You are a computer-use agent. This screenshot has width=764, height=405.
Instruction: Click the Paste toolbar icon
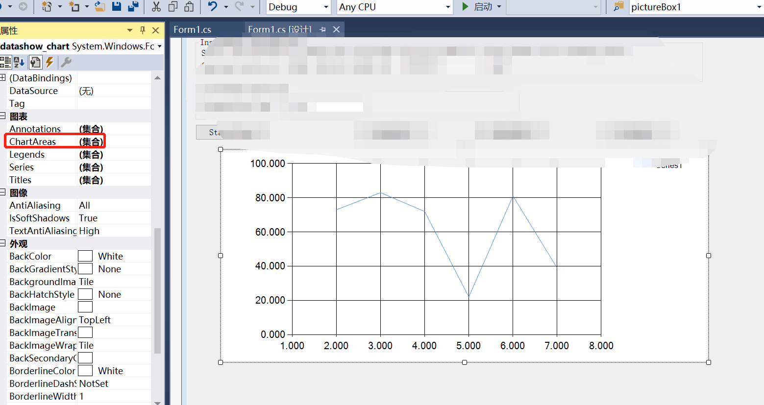pos(190,7)
